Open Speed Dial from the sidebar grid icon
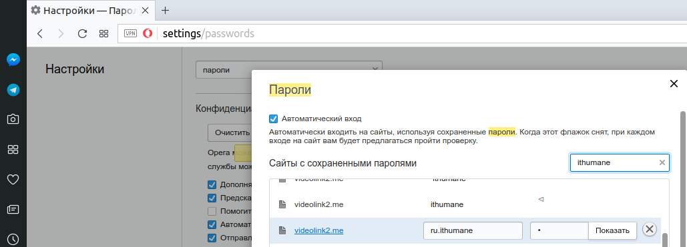 pyautogui.click(x=13, y=150)
